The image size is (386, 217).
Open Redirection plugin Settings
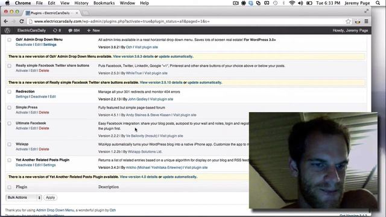tap(22, 96)
